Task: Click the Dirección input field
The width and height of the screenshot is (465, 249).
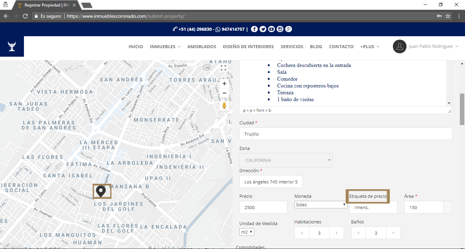Action: (x=271, y=182)
